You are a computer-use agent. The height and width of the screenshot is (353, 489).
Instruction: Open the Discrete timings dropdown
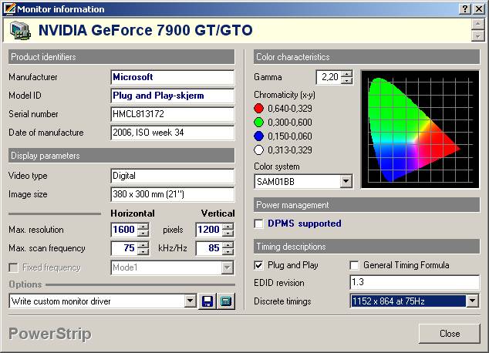(472, 301)
